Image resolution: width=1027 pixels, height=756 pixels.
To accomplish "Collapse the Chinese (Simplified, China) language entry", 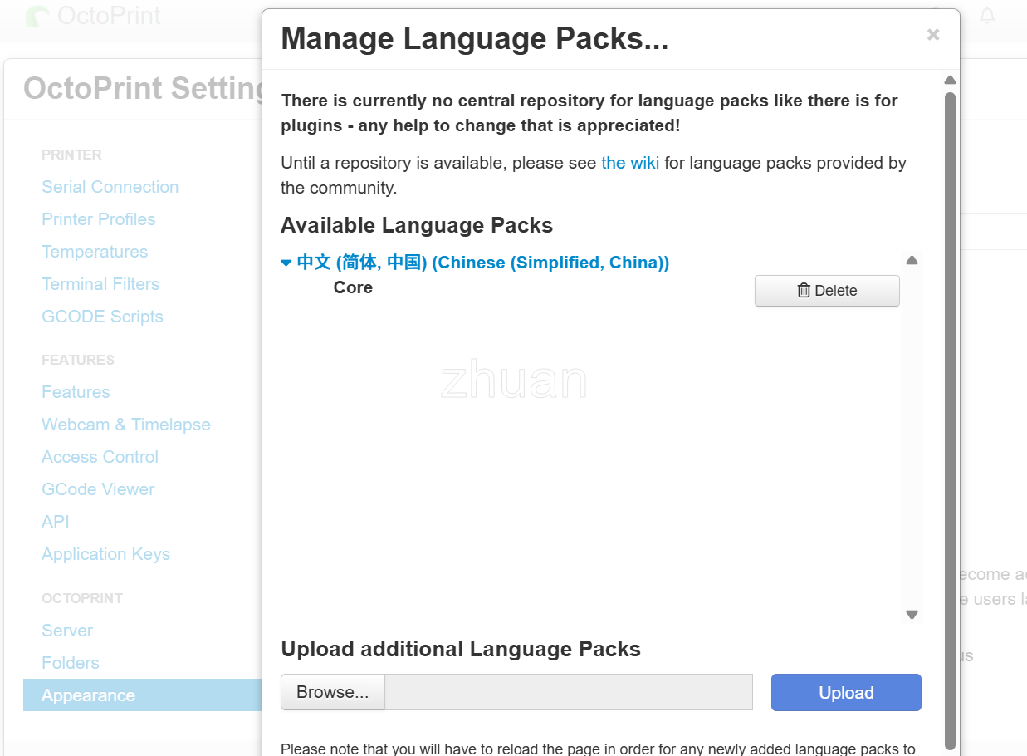I will [x=475, y=263].
